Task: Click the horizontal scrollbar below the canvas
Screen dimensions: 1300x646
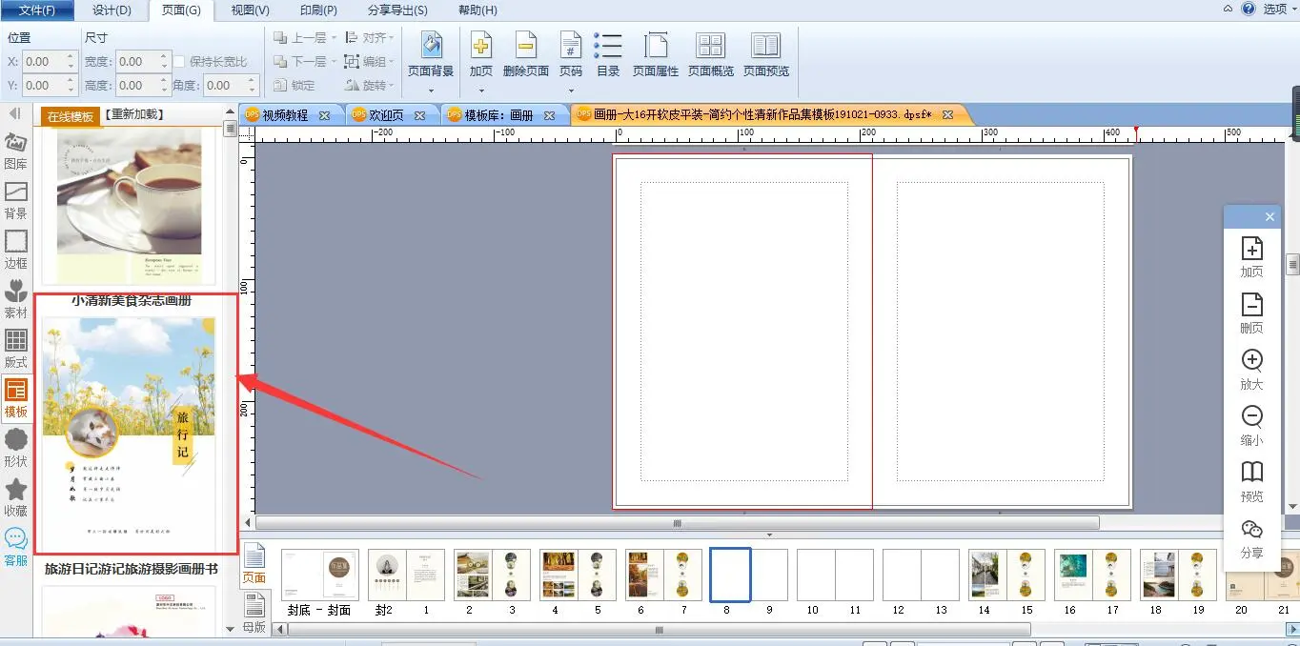Action: click(677, 523)
